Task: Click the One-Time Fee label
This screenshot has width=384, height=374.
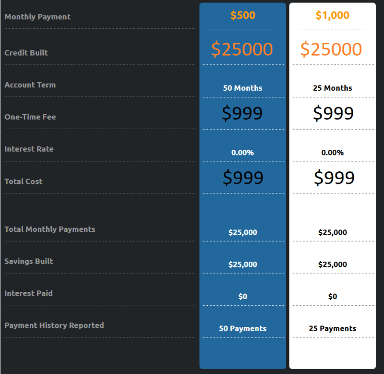Action: (30, 117)
